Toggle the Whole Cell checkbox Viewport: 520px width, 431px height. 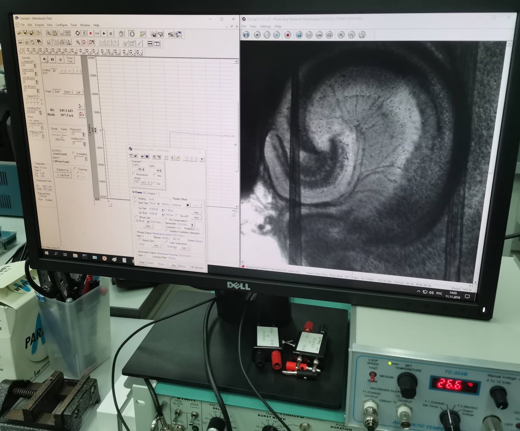(x=137, y=217)
